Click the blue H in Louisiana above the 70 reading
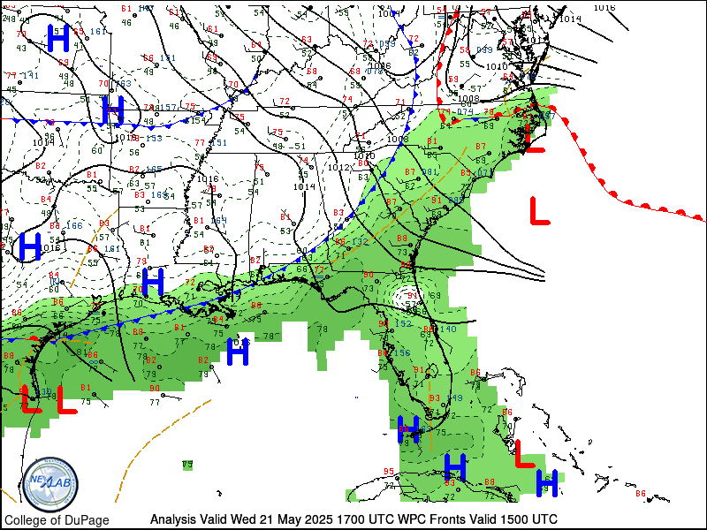 [153, 281]
